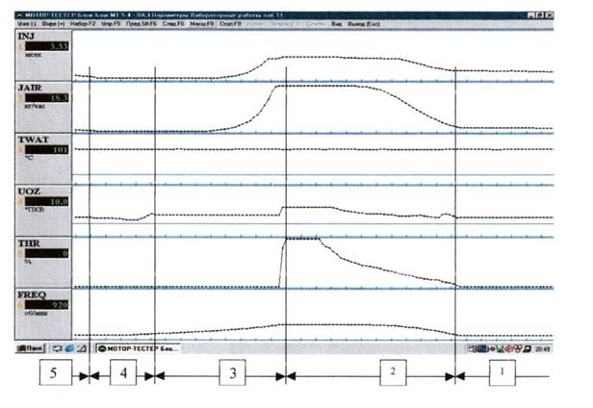The width and height of the screenshot is (593, 408).
Task: Click the THR value field reading 0
Action: tap(47, 253)
